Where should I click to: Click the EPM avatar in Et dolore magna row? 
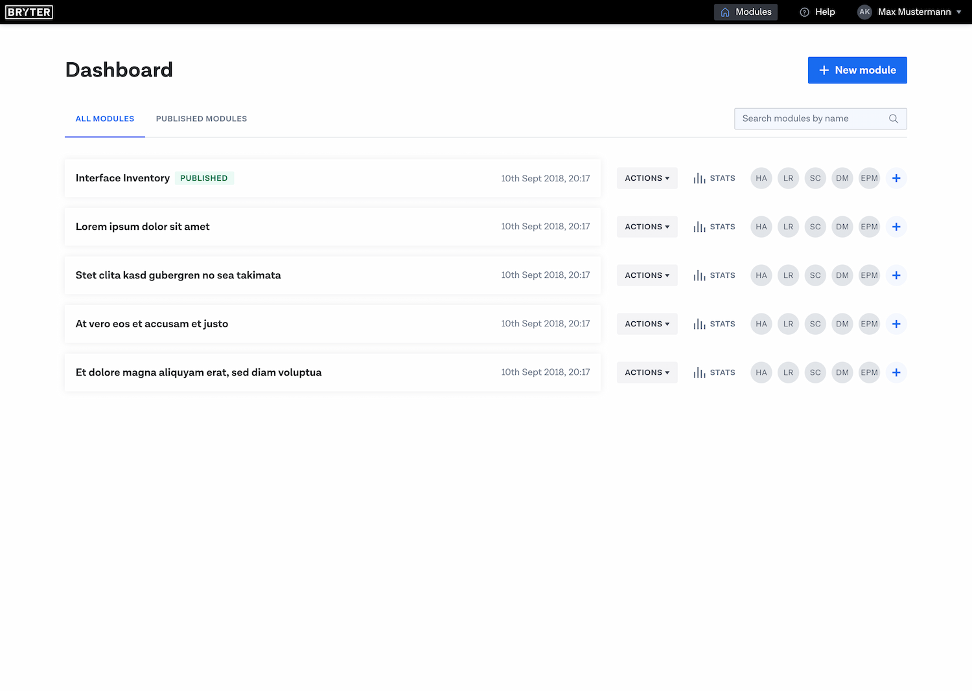[x=869, y=372]
